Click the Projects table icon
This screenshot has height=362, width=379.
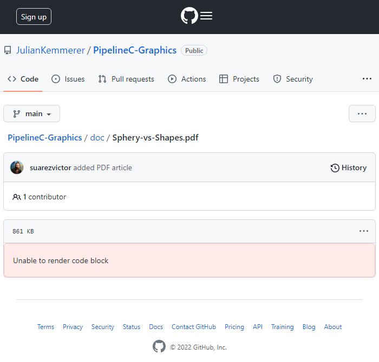click(x=223, y=79)
